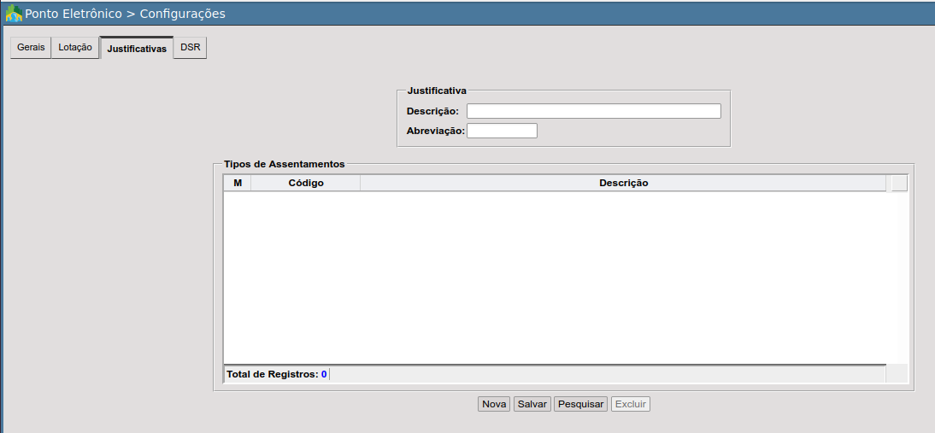Viewport: 935px width, 433px height.
Task: Click the empty Tipos de Assentamentos list area
Action: [566, 277]
